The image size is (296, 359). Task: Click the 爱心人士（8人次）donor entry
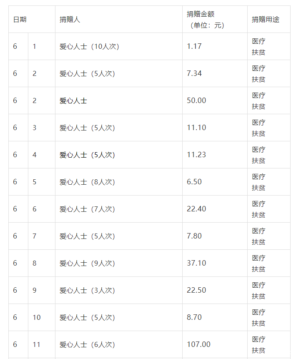[87, 182]
